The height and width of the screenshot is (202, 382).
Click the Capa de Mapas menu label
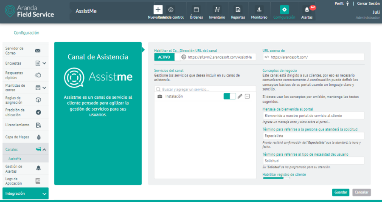click(x=17, y=137)
